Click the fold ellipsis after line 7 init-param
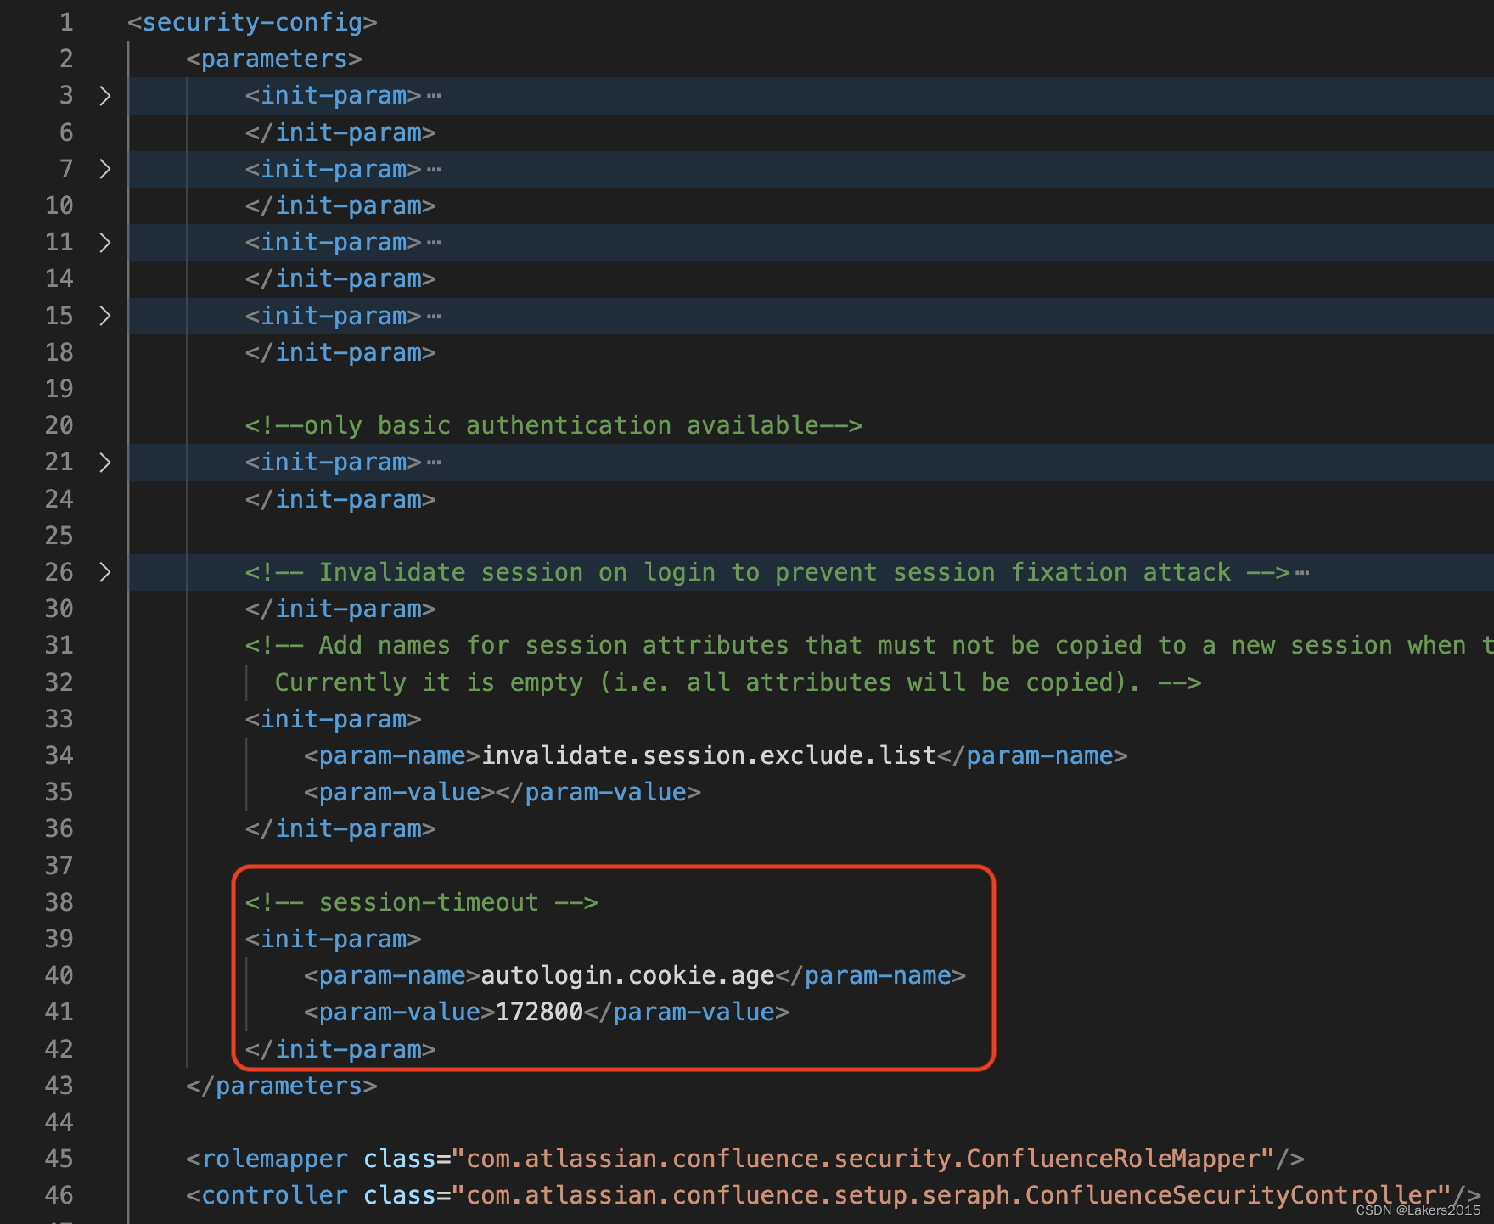The width and height of the screenshot is (1494, 1224). coord(434,170)
